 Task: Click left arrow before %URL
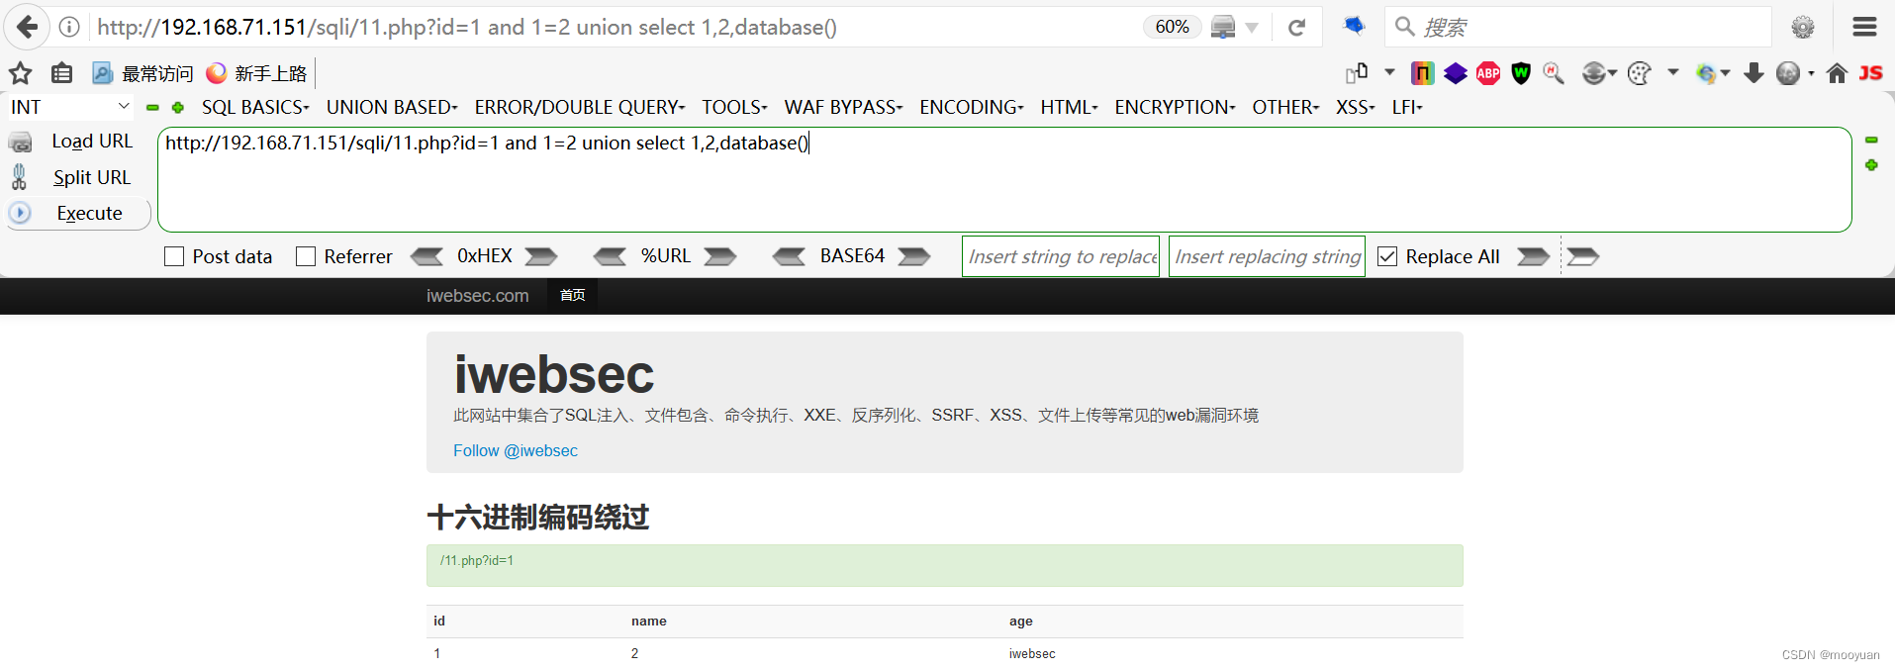tap(610, 256)
